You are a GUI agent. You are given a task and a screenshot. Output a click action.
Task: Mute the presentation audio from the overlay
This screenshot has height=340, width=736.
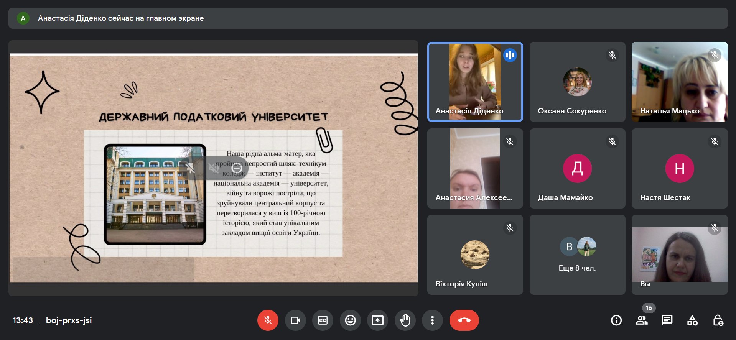click(214, 168)
